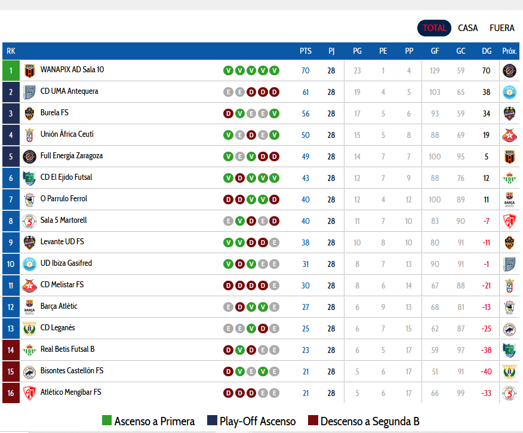This screenshot has width=523, height=433.
Task: Open next opponent crest in Bisontes Castellón row
Action: 509,371
